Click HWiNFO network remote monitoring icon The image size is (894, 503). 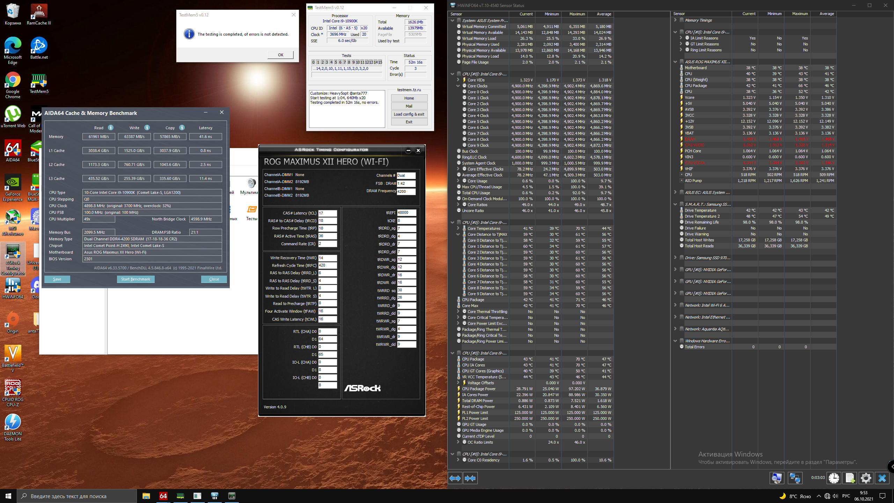795,478
